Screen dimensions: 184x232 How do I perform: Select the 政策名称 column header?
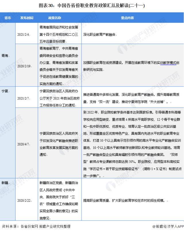55,18
